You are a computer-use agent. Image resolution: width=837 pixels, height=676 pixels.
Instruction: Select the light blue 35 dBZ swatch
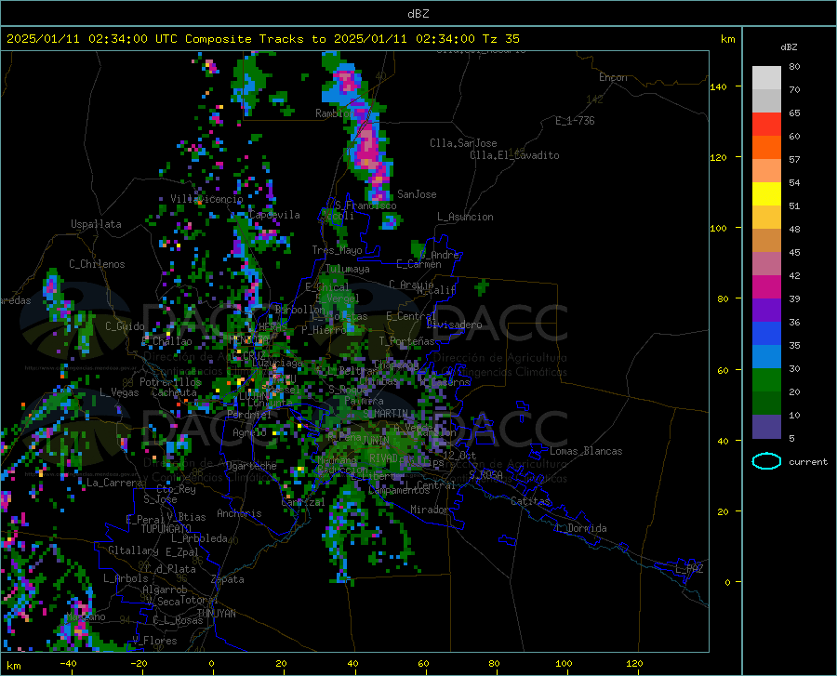(x=766, y=356)
